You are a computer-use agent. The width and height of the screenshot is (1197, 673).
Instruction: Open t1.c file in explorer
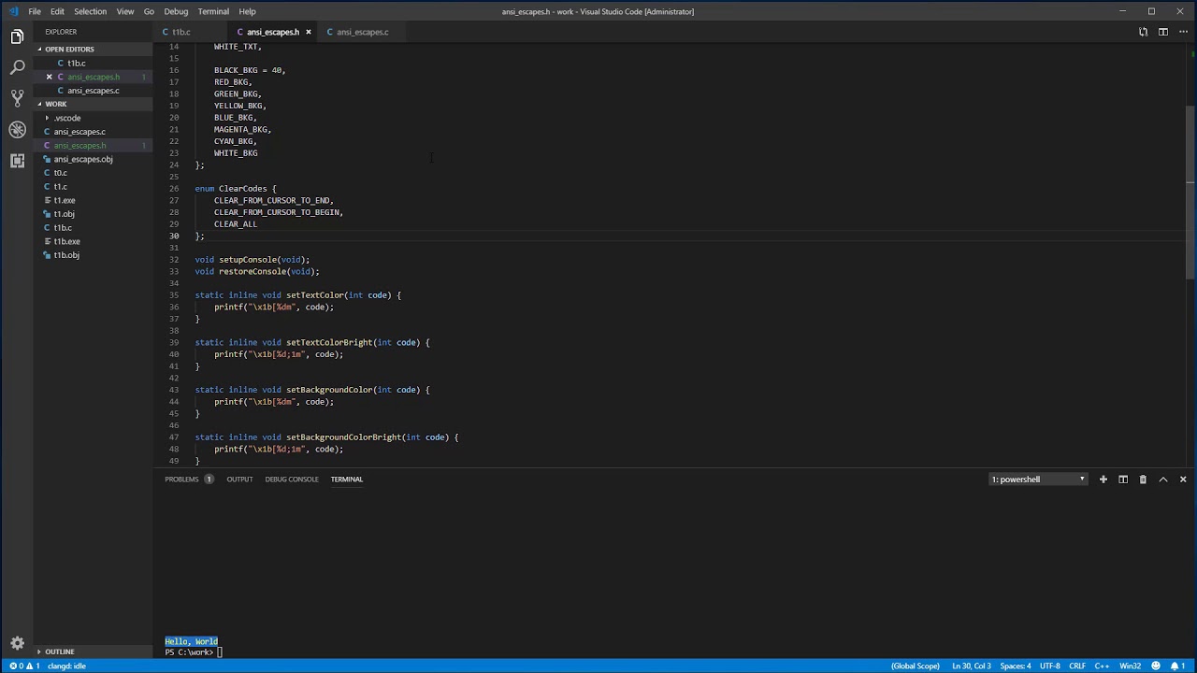click(60, 187)
